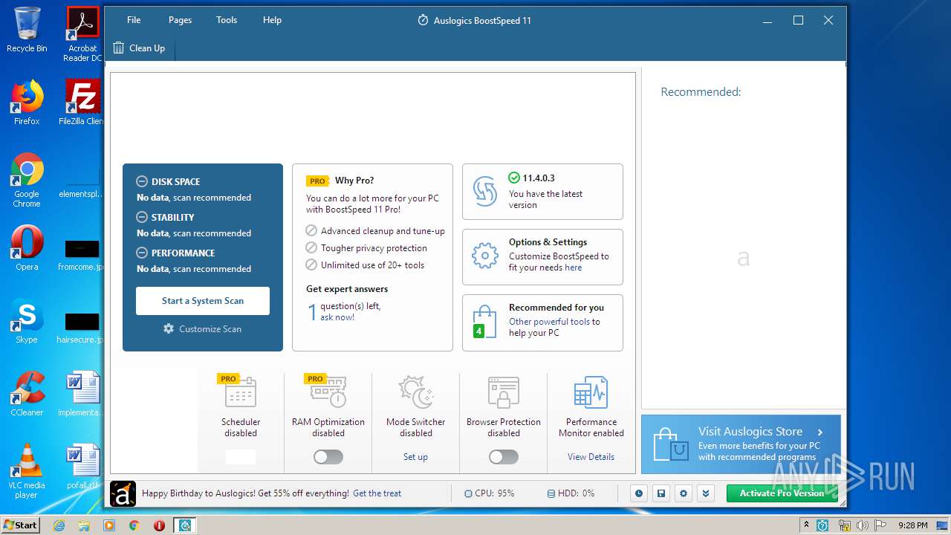Image resolution: width=951 pixels, height=535 pixels.
Task: Click Unlimited use of 20+ tools blocked icon
Action: (x=311, y=265)
